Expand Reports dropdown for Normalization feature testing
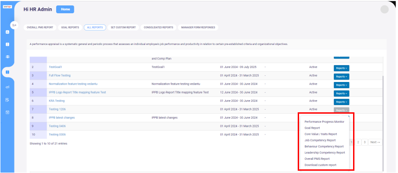This screenshot has width=398, height=173. pos(341,85)
